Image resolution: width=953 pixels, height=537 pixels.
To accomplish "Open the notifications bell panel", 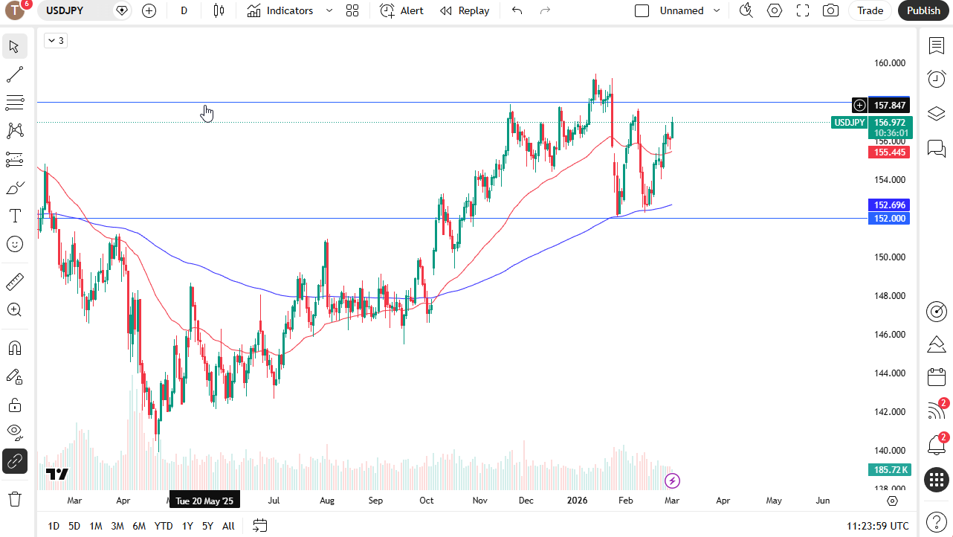I will pyautogui.click(x=937, y=446).
